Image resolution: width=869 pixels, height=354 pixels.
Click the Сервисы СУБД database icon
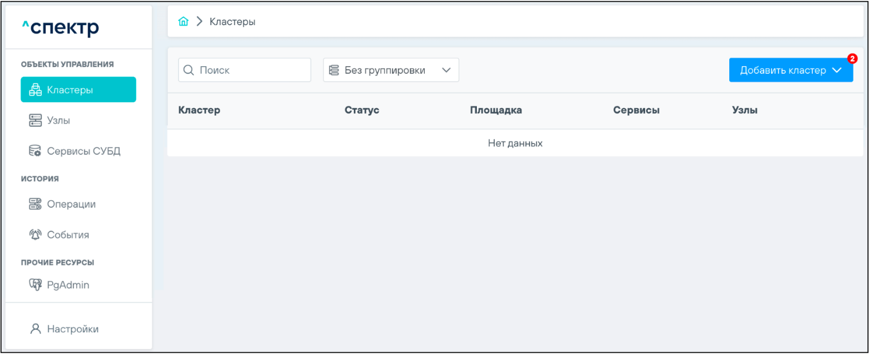point(35,152)
